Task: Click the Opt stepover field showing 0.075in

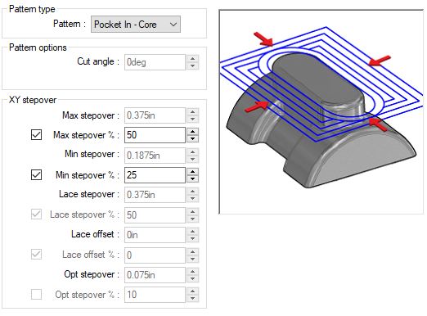Action: click(155, 275)
